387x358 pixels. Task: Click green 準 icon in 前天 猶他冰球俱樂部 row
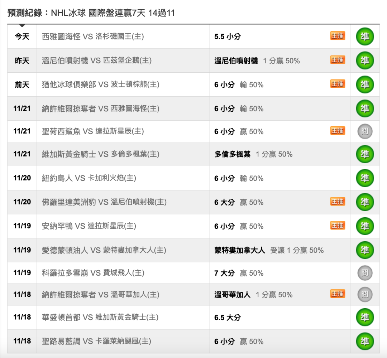pyautogui.click(x=365, y=84)
